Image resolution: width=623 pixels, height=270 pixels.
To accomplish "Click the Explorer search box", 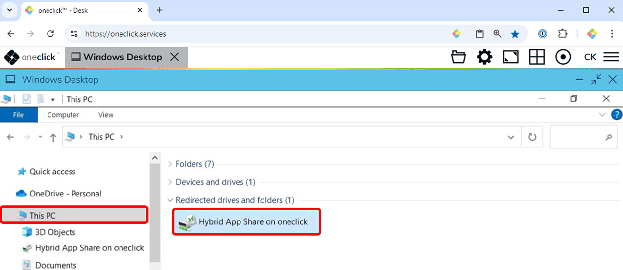I will pos(578,138).
